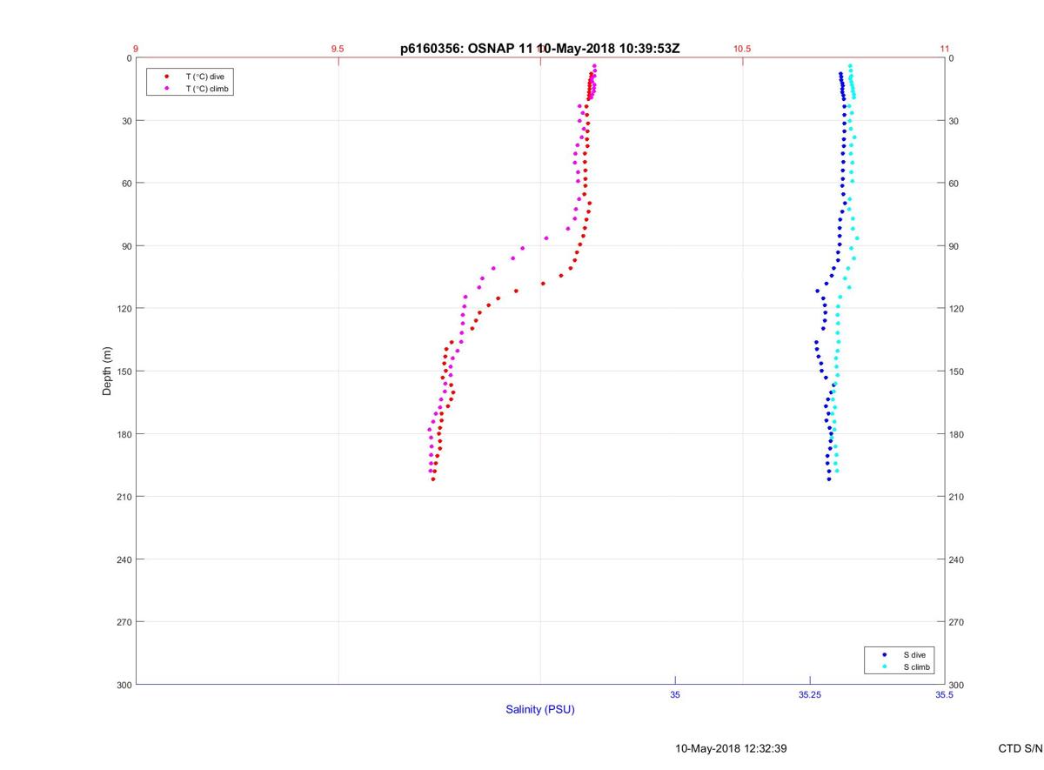This screenshot has width=1044, height=770.
Task: Click the left-axis depth tick label '150'
Action: point(123,372)
